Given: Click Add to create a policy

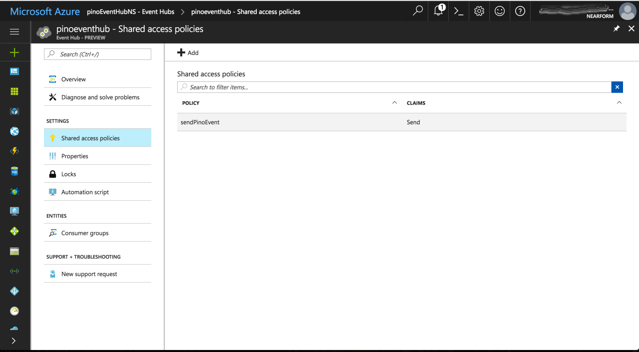Looking at the screenshot, I should 188,53.
